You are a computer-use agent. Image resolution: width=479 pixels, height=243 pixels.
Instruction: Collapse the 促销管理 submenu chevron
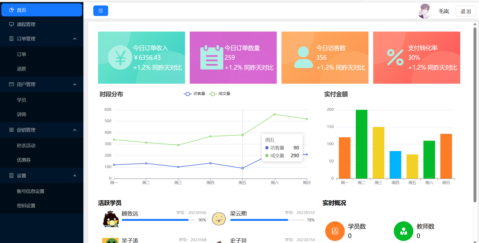click(75, 130)
